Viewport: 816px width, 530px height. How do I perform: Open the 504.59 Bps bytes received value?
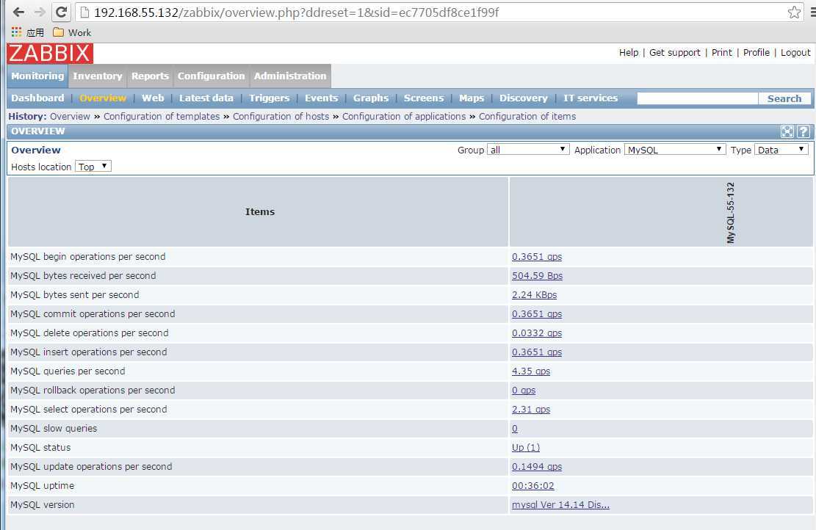pyautogui.click(x=537, y=276)
